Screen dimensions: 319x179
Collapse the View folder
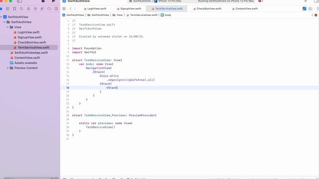7,27
